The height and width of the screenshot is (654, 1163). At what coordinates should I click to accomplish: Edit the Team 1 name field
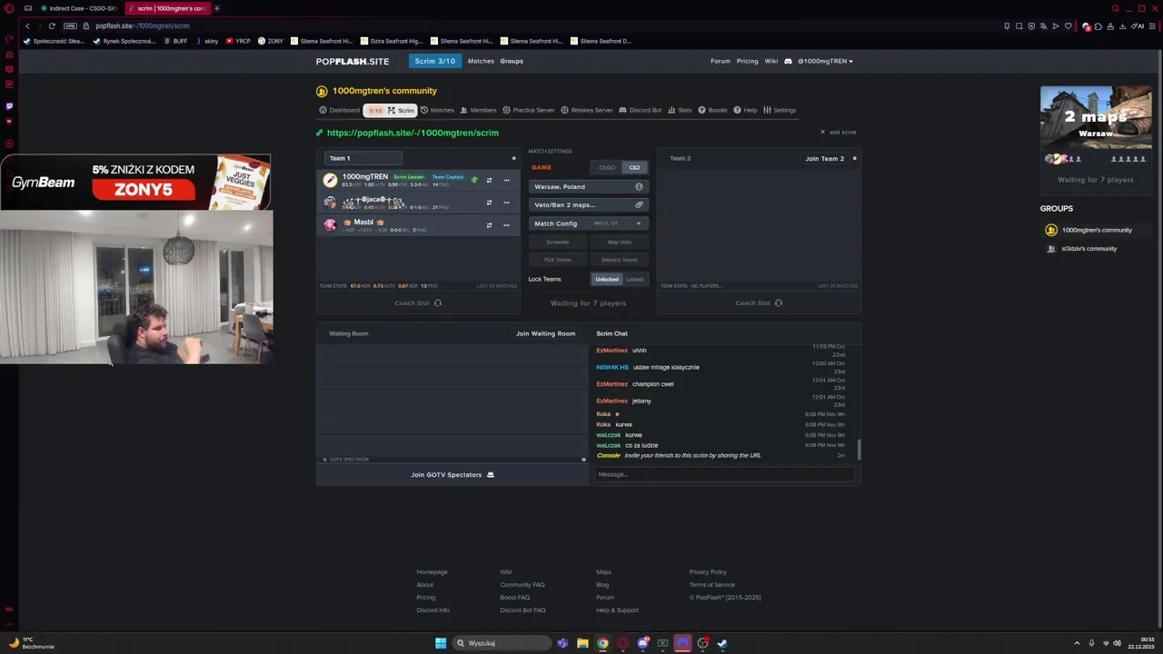[363, 158]
